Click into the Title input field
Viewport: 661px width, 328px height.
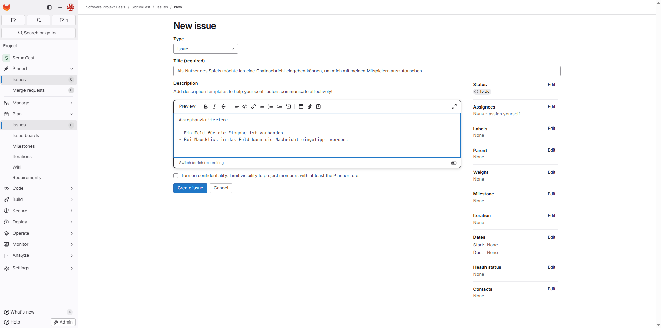point(367,71)
